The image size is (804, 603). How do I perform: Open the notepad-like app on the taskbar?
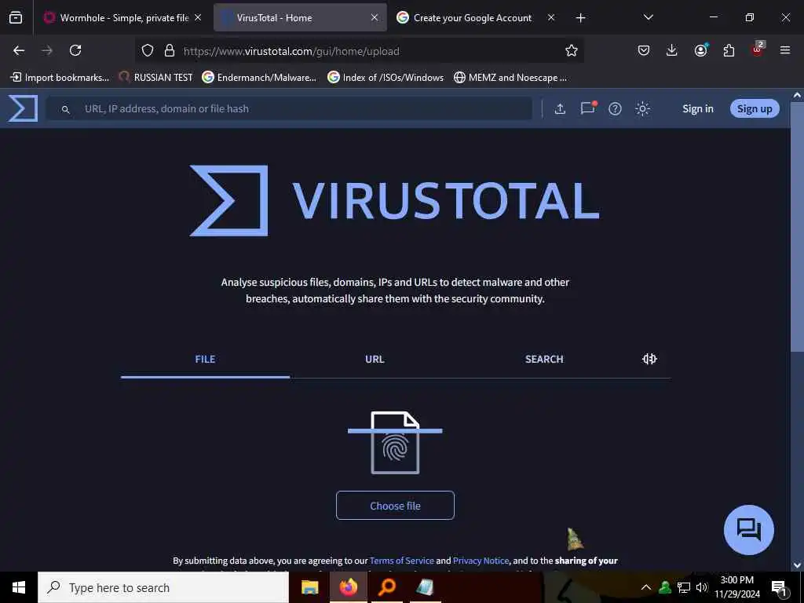[426, 587]
